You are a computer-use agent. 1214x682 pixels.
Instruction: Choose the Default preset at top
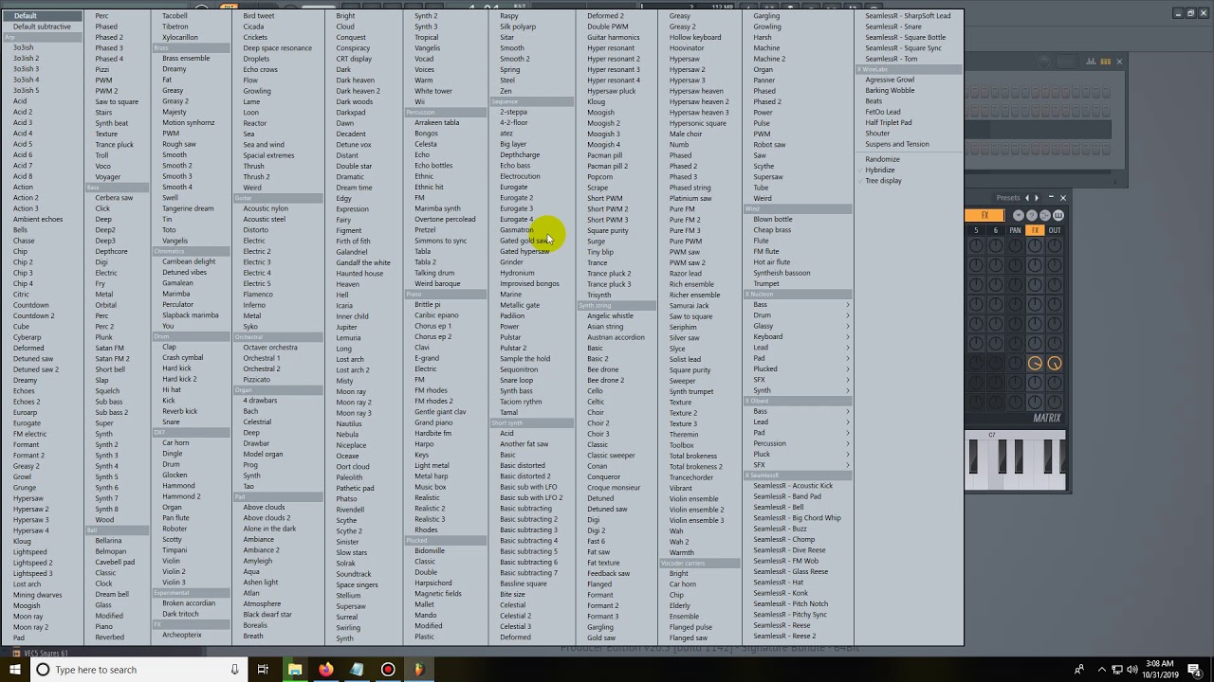26,15
